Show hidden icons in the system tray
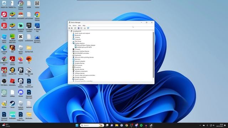The width and height of the screenshot is (228, 128). point(200,125)
